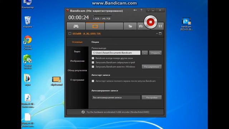
Task: Click the Bandicam red logo in title bar
Action: click(x=67, y=11)
